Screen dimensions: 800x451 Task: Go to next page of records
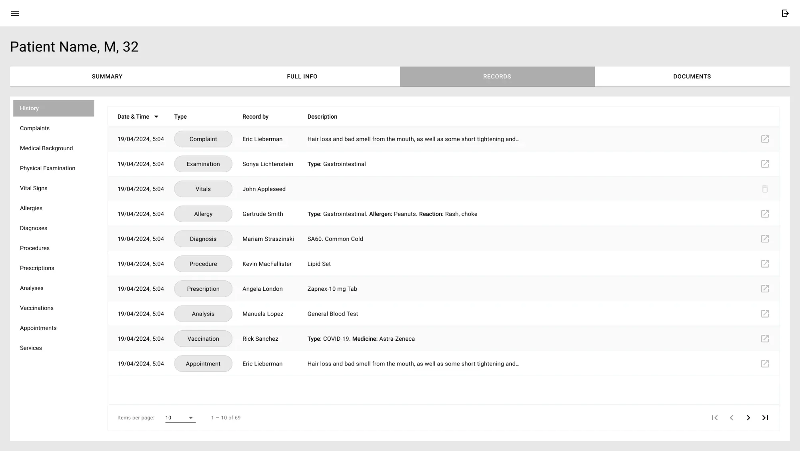[748, 417]
